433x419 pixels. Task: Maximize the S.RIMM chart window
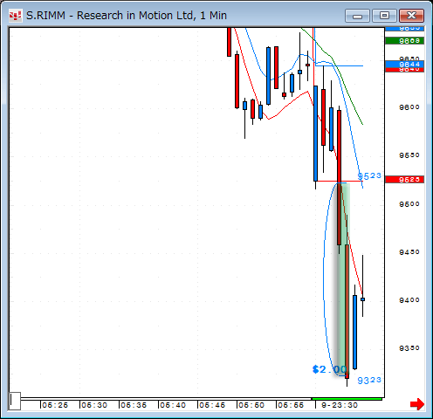coord(384,16)
